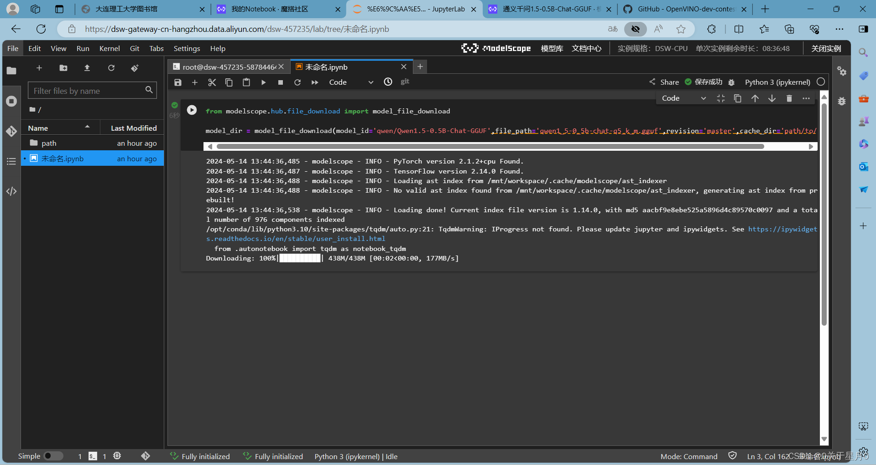This screenshot has height=465, width=876.
Task: Refresh the file list
Action: [x=111, y=68]
